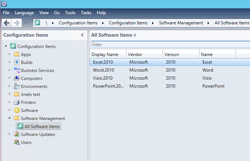Screen dimensions: 250x161
Task: Click the Software Updates icon
Action: click(16, 134)
